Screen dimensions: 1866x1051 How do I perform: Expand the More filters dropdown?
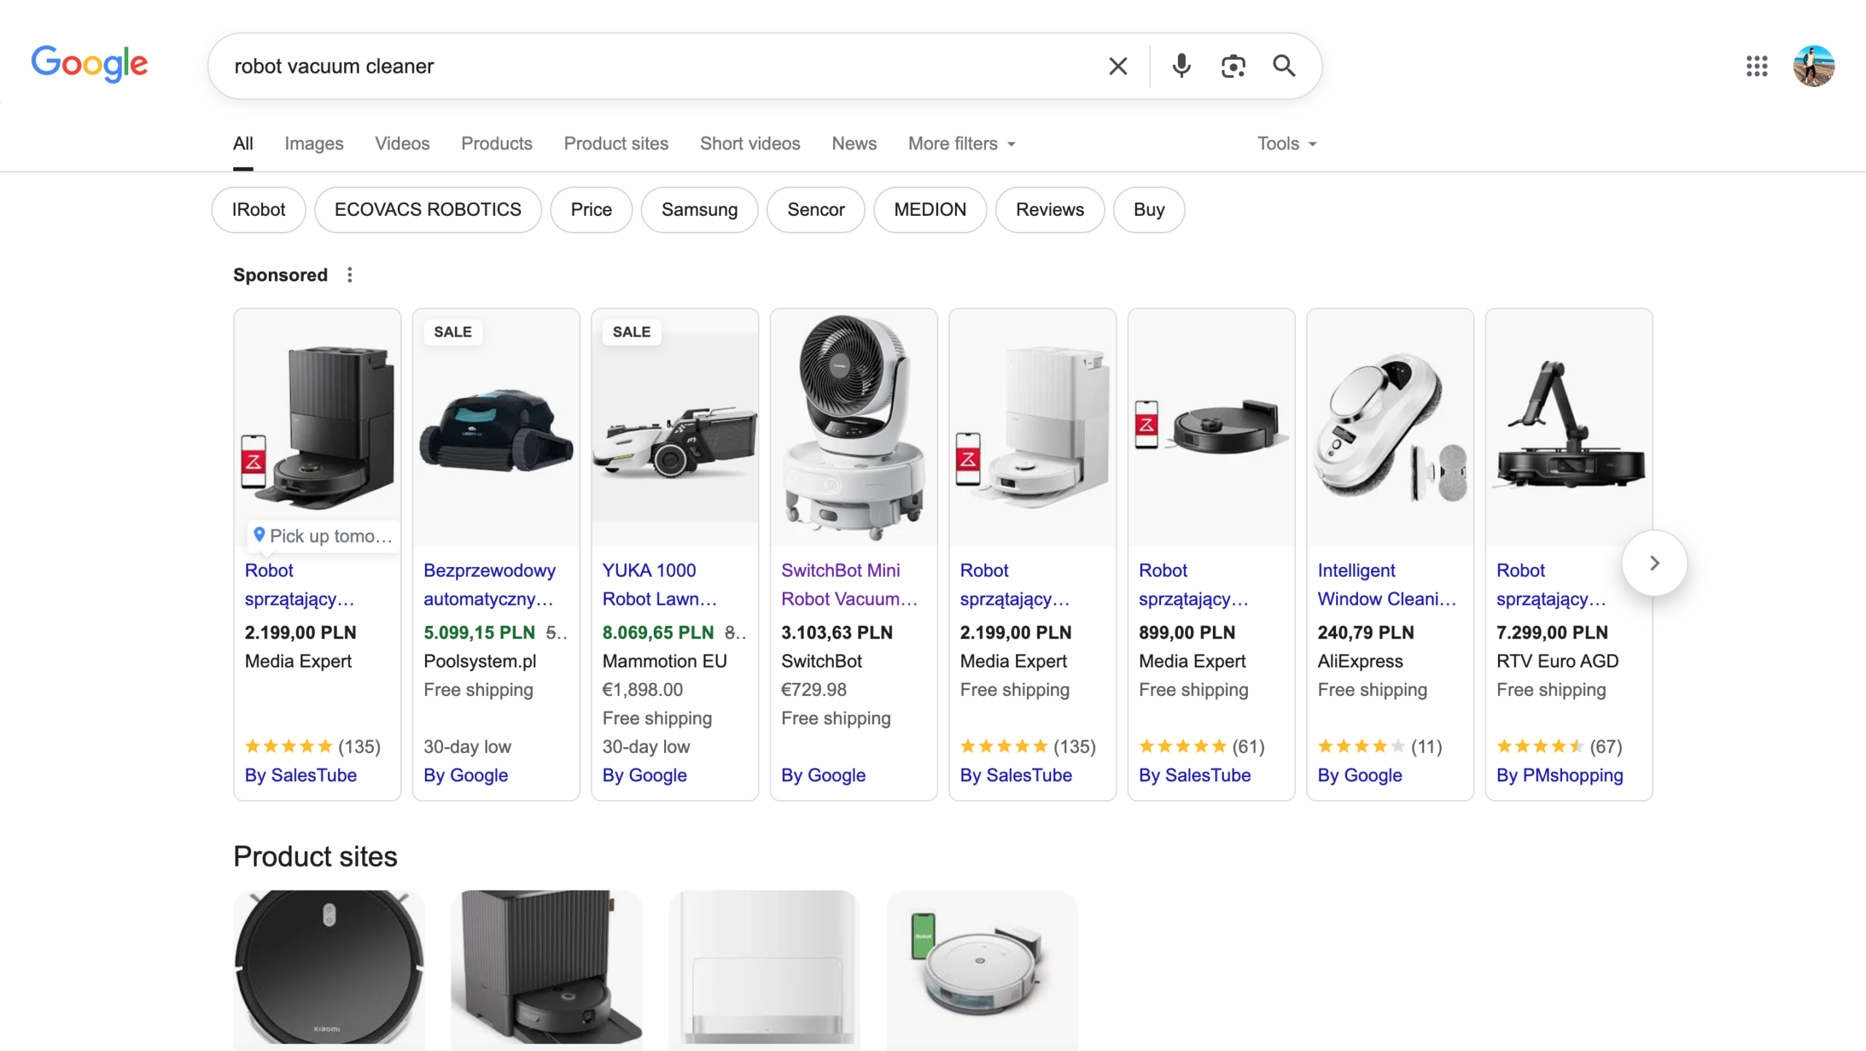click(x=961, y=144)
